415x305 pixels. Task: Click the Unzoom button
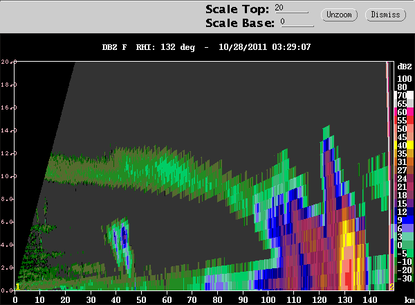click(x=339, y=15)
